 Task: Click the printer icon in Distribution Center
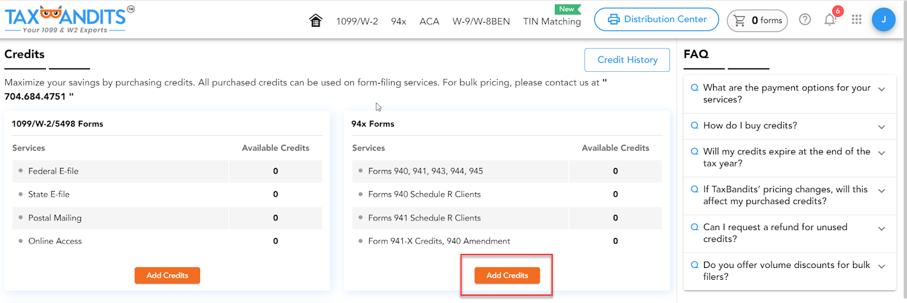coord(613,19)
